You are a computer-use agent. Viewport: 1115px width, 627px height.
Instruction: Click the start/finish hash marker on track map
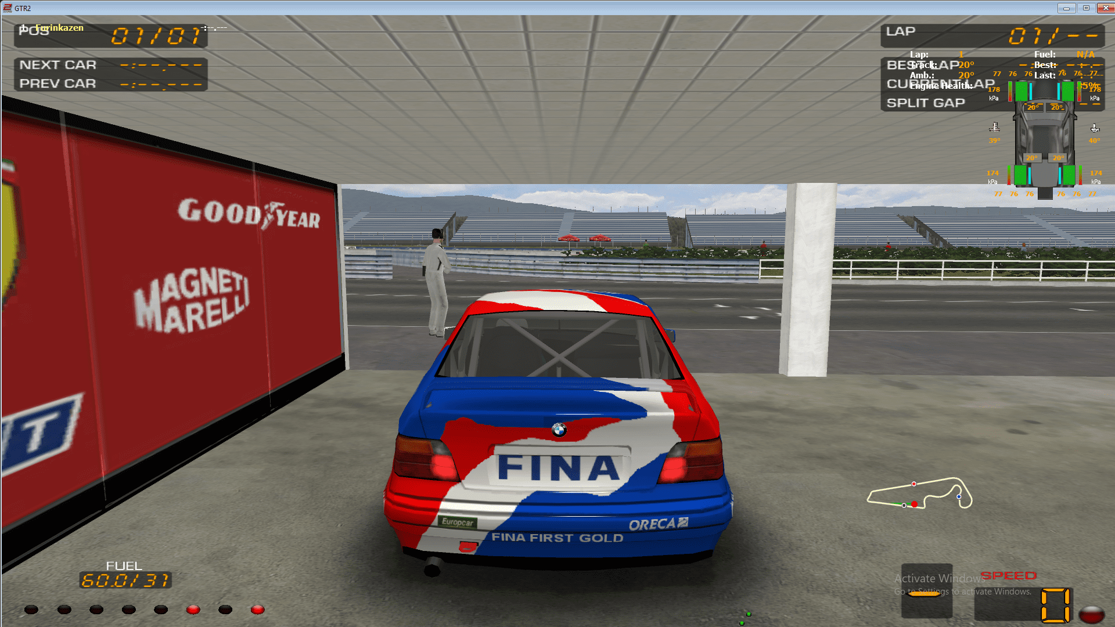[904, 505]
